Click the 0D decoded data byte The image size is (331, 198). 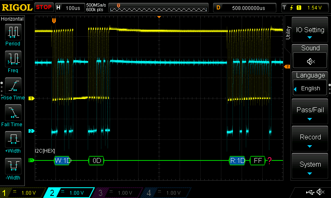pos(96,160)
